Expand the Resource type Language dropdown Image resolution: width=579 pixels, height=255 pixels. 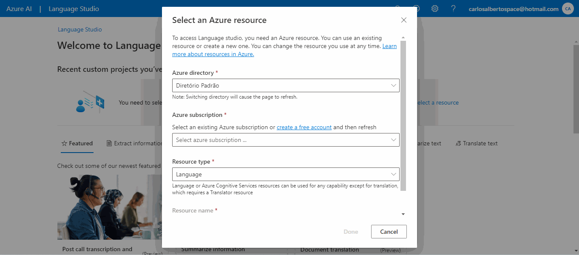[286, 174]
